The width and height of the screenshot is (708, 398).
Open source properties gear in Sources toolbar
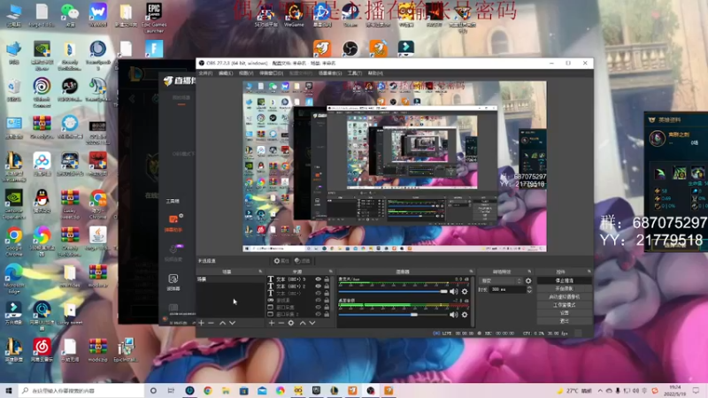coord(291,323)
